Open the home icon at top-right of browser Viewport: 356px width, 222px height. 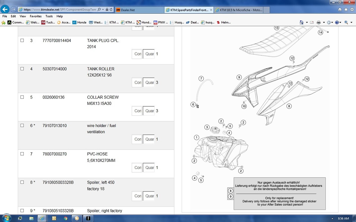(340, 9)
